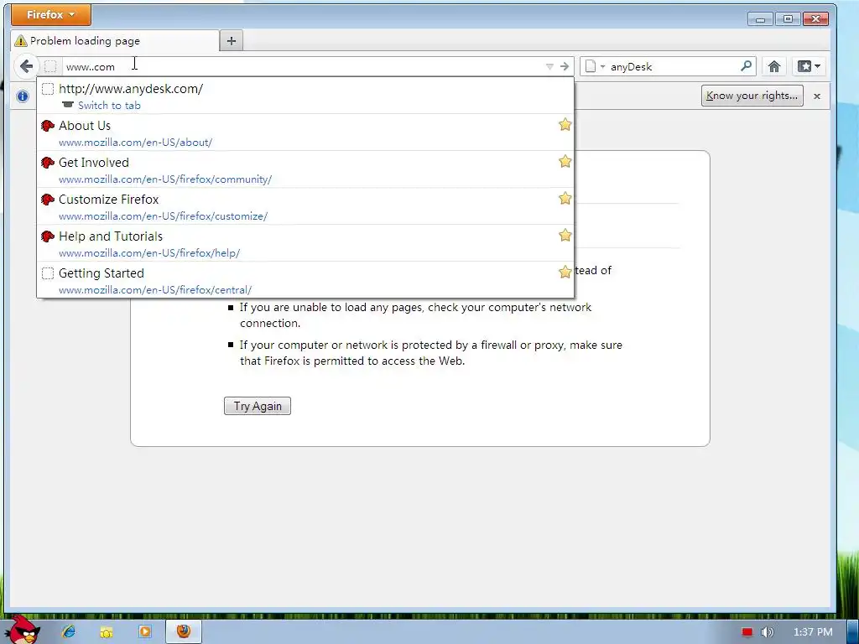859x644 pixels.
Task: Click the anyDesk search field
Action: [x=673, y=67]
